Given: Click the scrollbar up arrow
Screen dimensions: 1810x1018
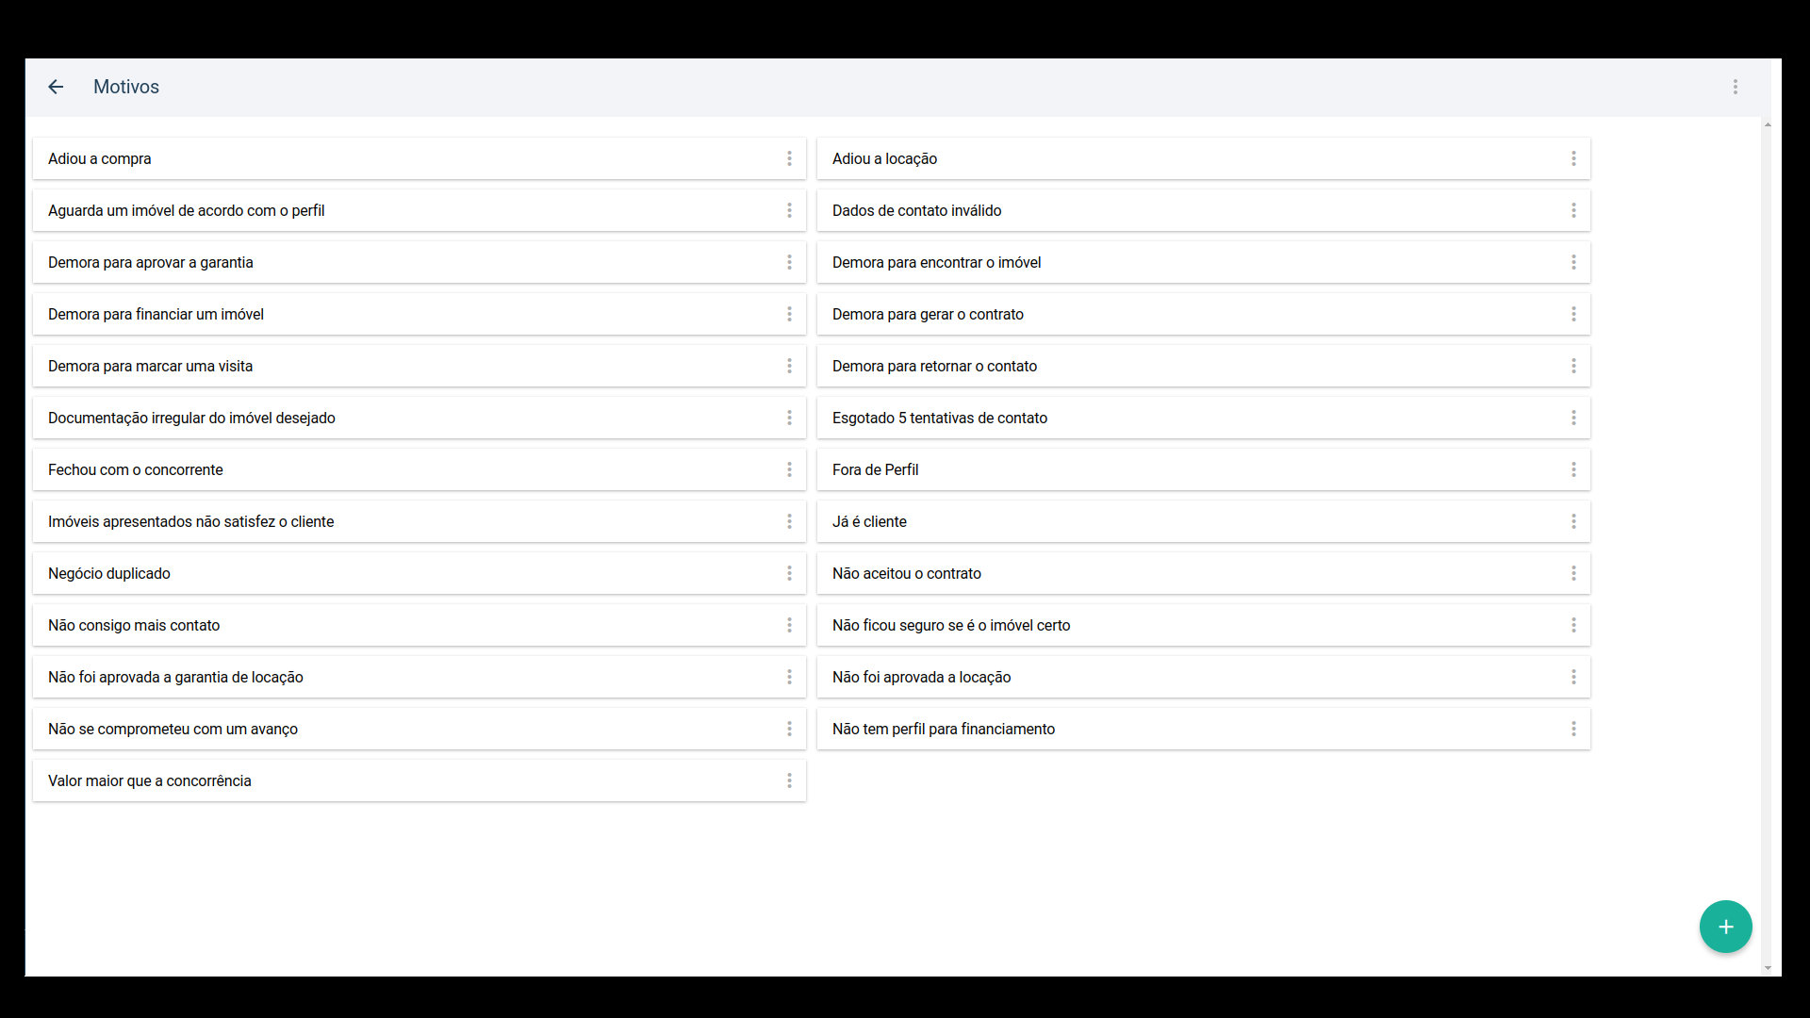Looking at the screenshot, I should (1767, 124).
